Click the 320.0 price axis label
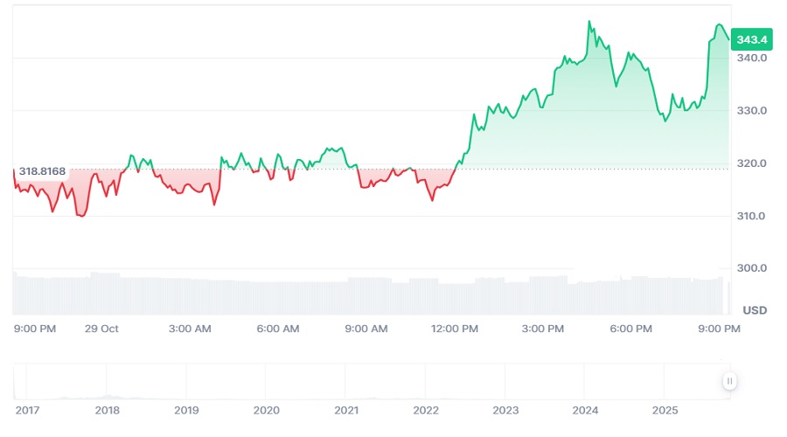 (752, 163)
